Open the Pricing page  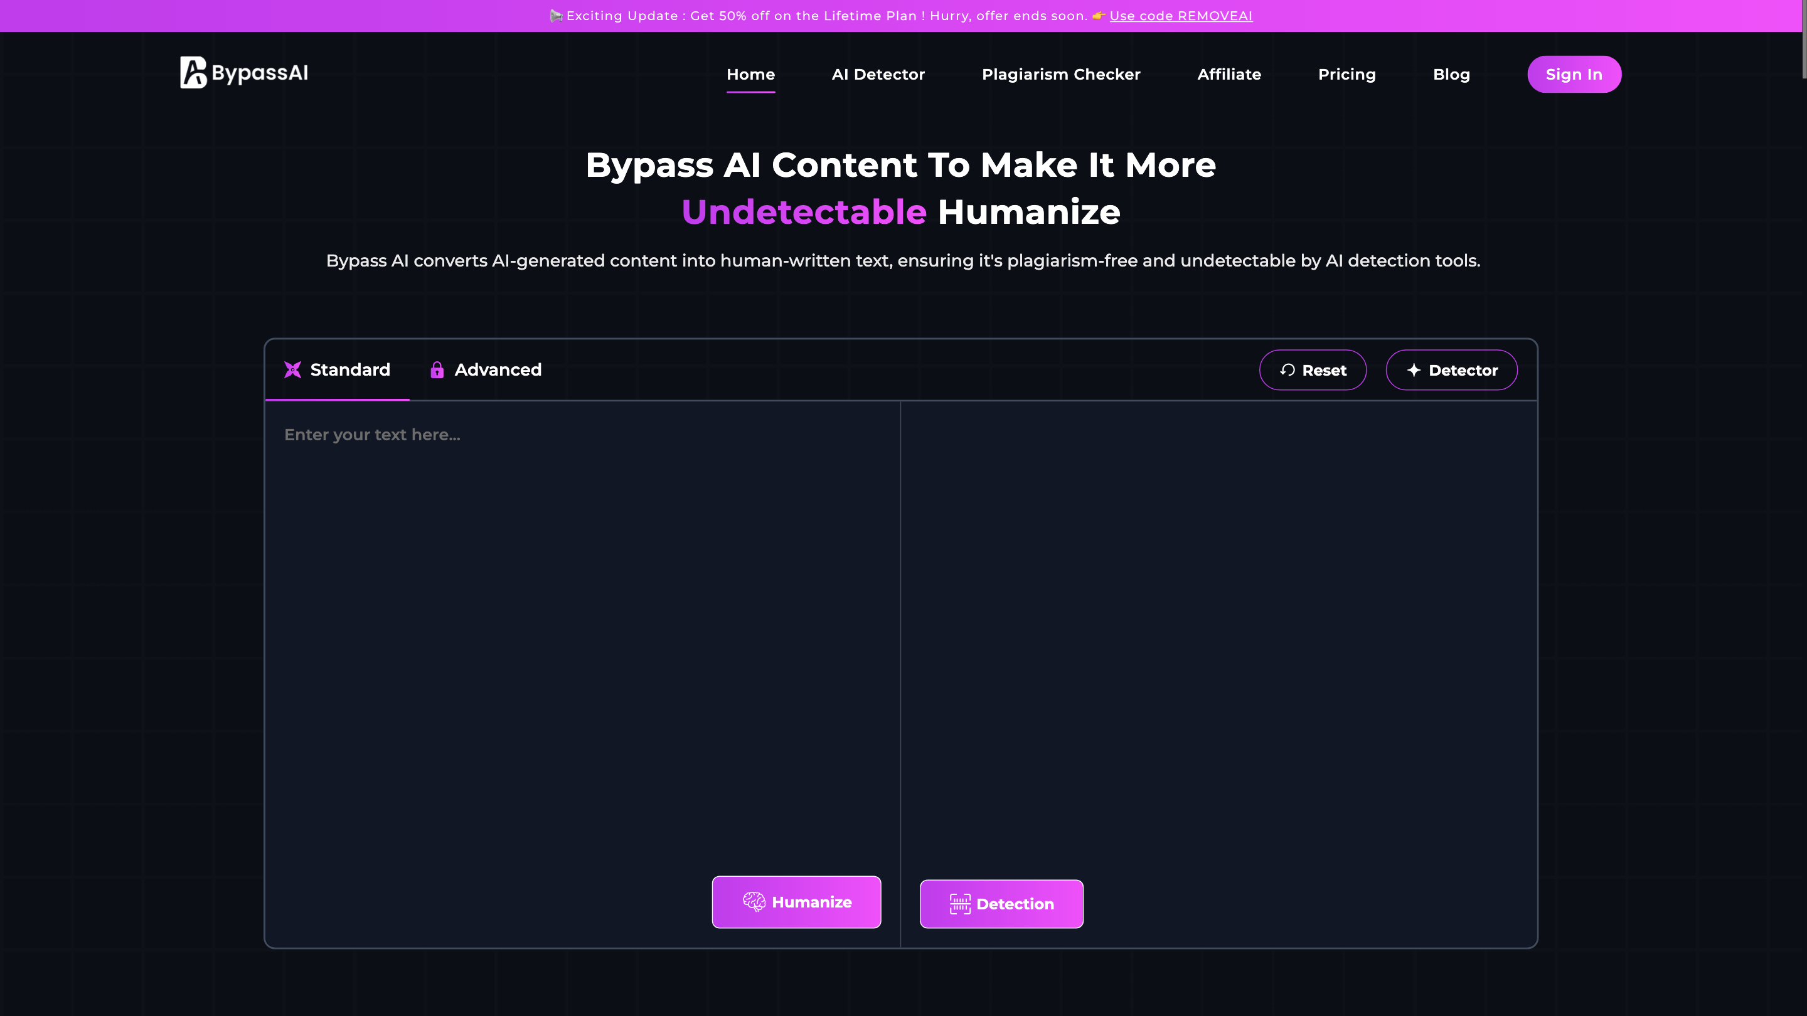click(1347, 75)
